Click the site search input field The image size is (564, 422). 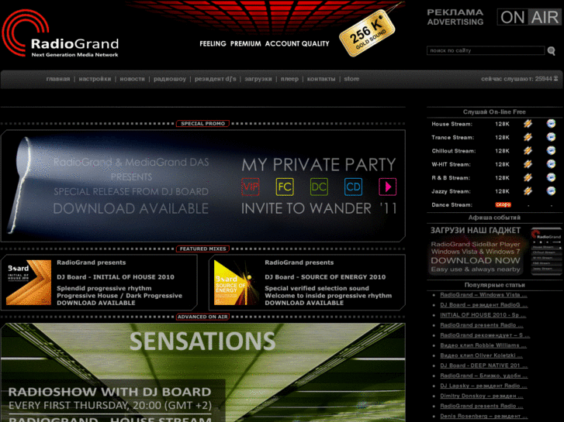pyautogui.click(x=486, y=50)
